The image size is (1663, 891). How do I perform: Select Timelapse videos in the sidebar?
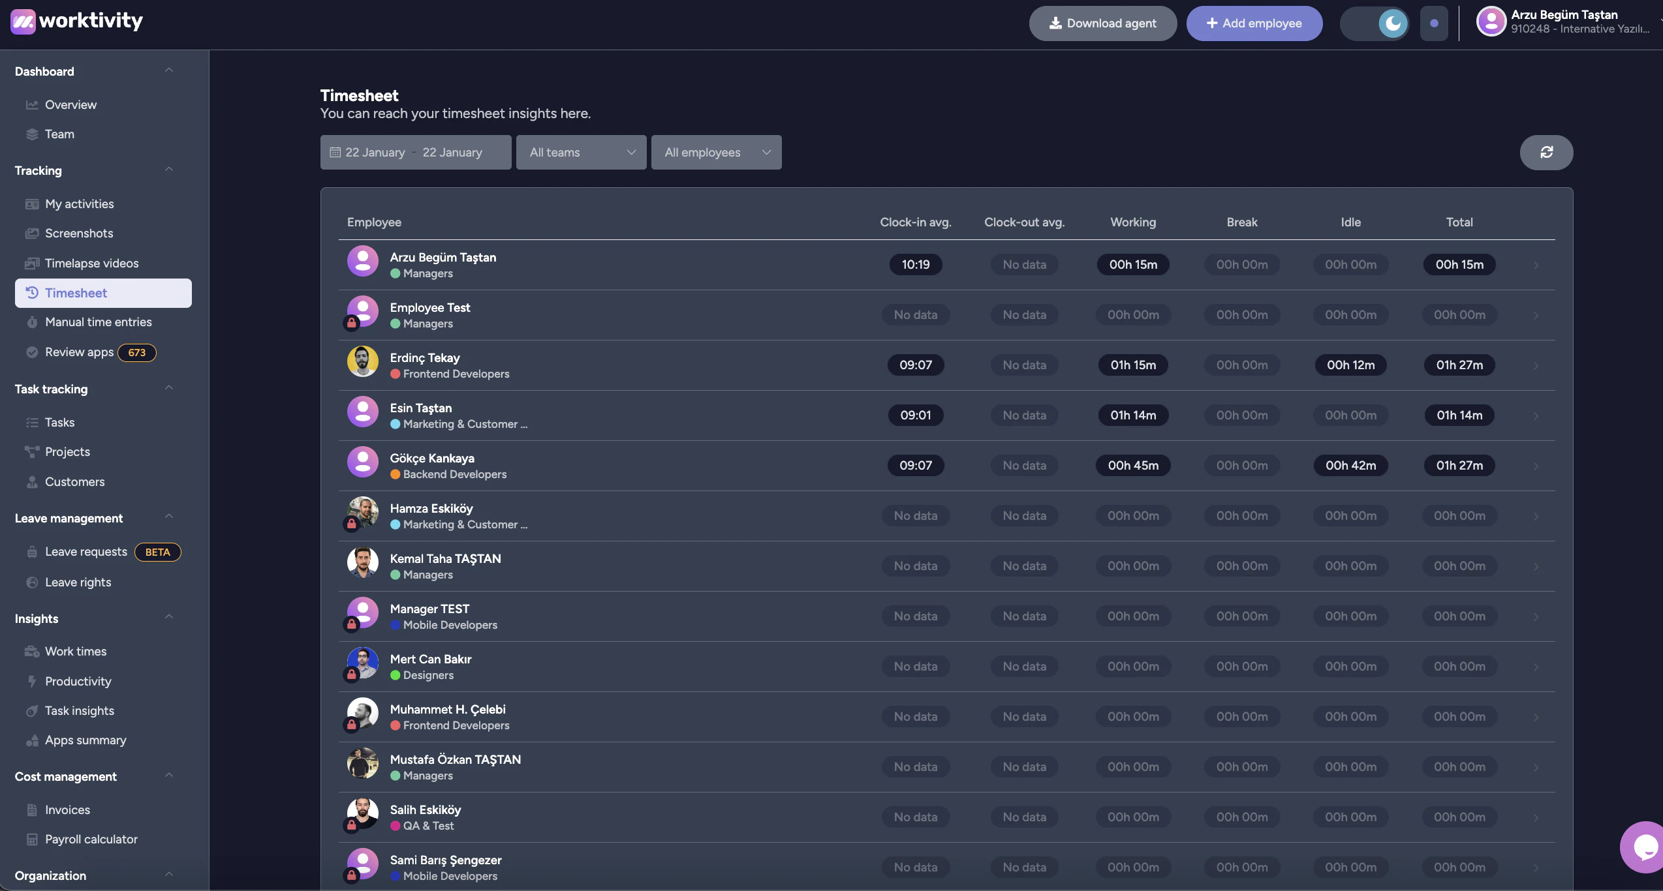point(91,263)
